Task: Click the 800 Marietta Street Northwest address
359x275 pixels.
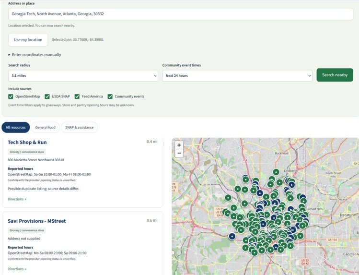Action: (x=36, y=160)
